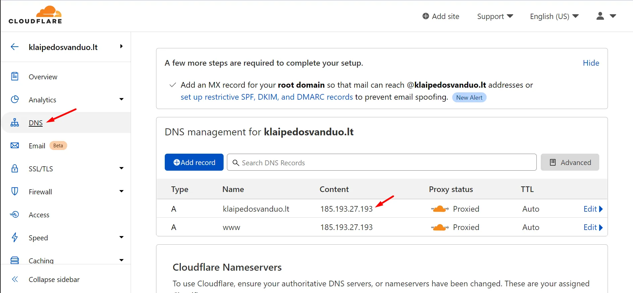Click Collapse sidebar
The image size is (633, 293).
(x=54, y=279)
